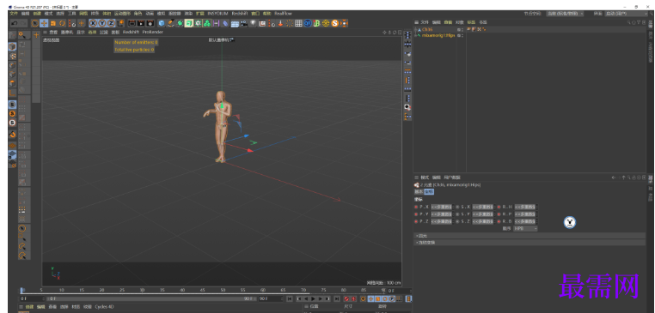Switch to the 坐标 attribute tab
This screenshot has width=655, height=313.
[429, 192]
